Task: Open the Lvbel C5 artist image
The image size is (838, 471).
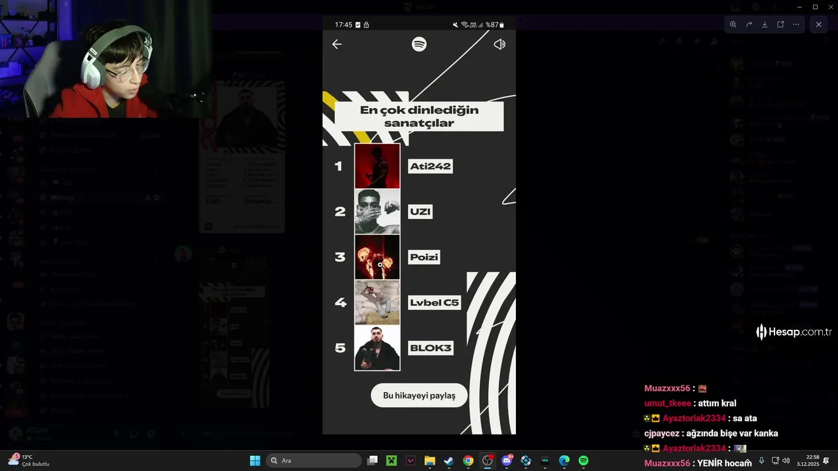Action: click(377, 302)
